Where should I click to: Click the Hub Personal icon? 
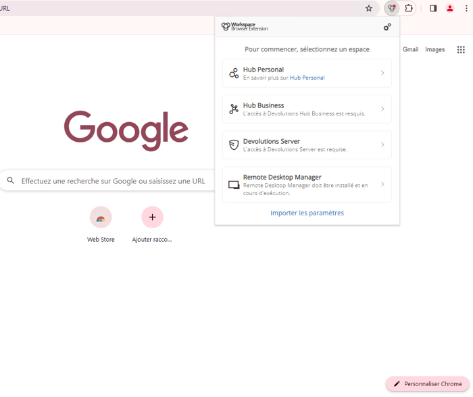pyautogui.click(x=234, y=73)
